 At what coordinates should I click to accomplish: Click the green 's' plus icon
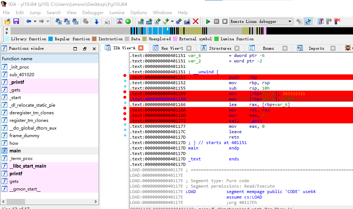(x=166, y=21)
